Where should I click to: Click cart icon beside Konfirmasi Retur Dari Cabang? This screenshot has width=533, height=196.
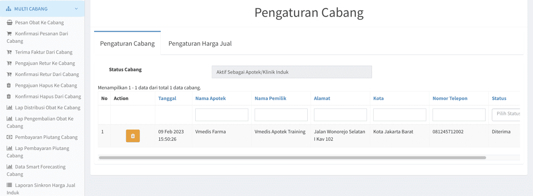[9, 74]
